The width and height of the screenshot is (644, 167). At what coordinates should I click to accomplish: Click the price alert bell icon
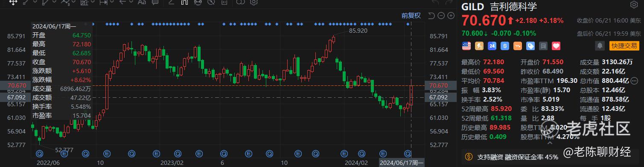click(x=600, y=45)
